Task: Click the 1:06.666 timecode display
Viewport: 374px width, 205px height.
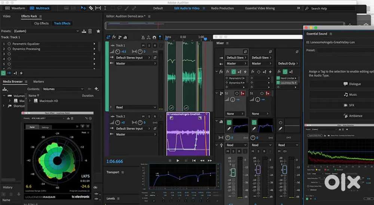Action: [x=114, y=161]
